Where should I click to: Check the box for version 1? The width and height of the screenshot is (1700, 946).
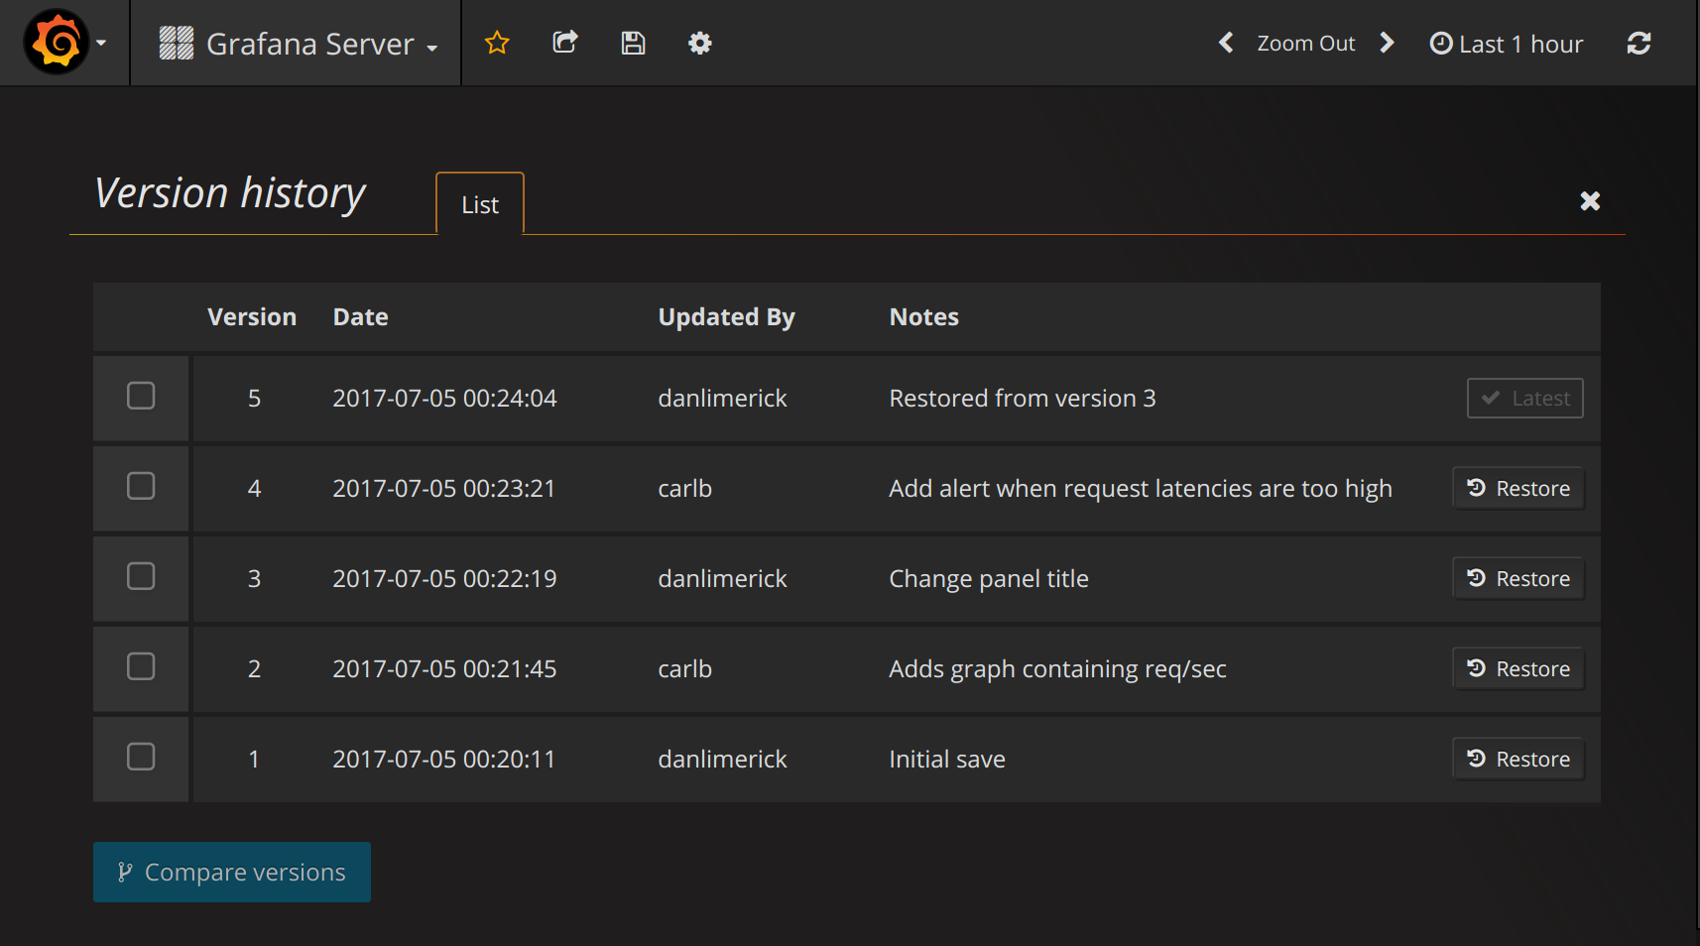141,757
